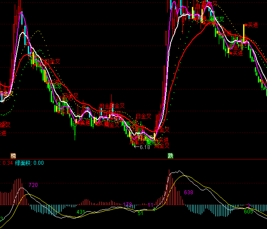Click the magenta 11 area value
Viewport: 267px width, 229px height.
[150, 205]
